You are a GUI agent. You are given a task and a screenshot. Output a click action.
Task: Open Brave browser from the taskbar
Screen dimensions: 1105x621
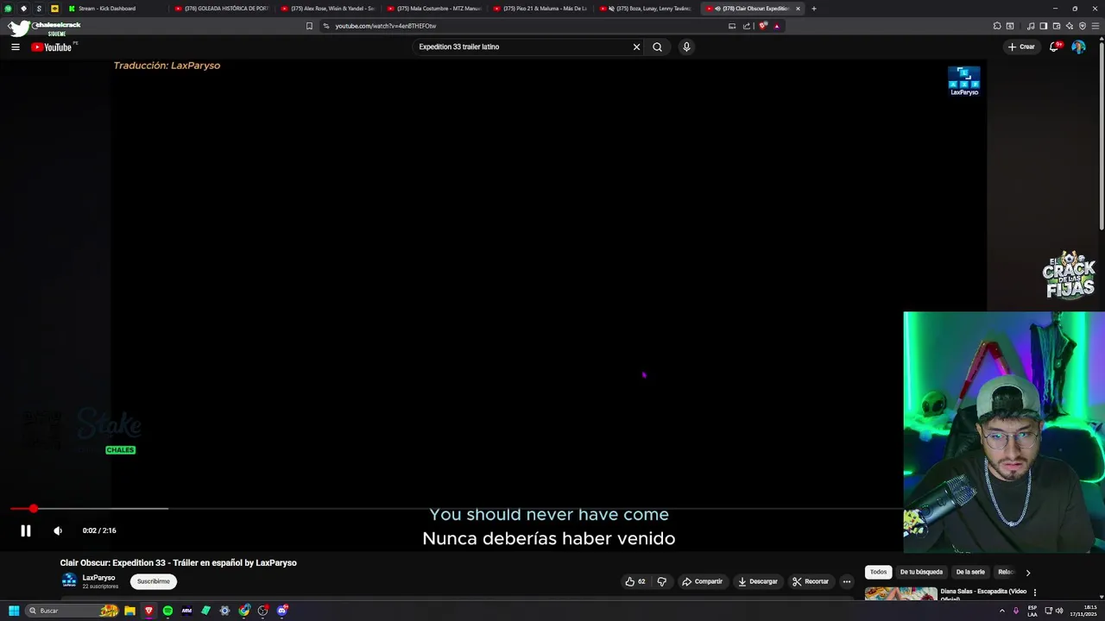[148, 611]
